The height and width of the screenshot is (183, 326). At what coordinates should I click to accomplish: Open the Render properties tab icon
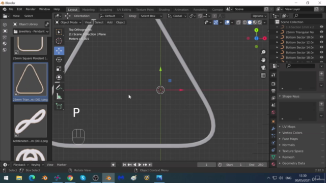coord(274,83)
